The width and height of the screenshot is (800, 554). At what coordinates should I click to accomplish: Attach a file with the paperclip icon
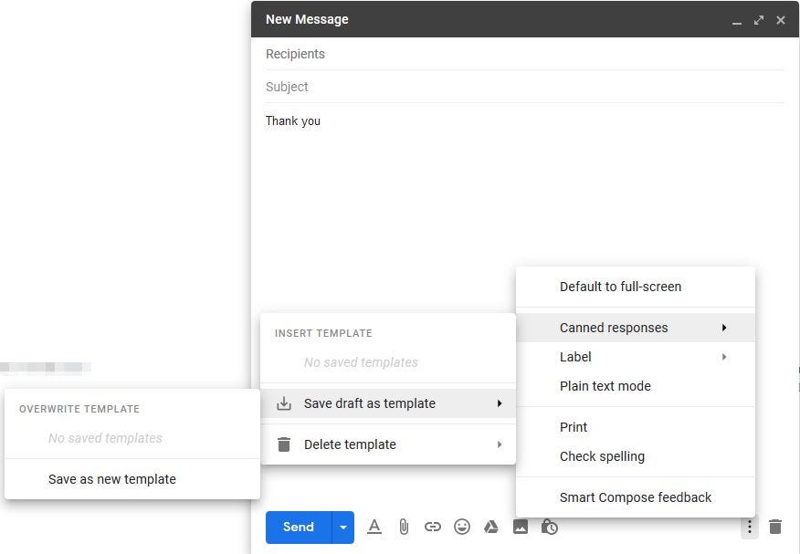(x=404, y=527)
